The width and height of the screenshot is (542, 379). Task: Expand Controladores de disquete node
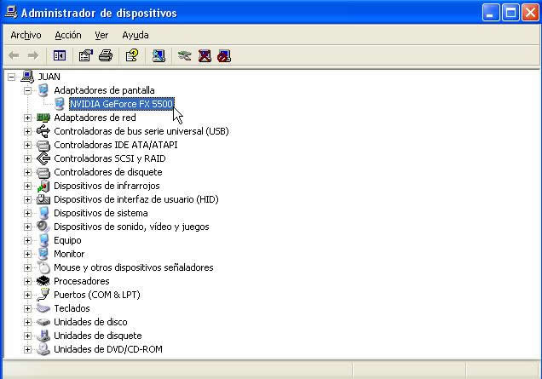click(x=27, y=172)
